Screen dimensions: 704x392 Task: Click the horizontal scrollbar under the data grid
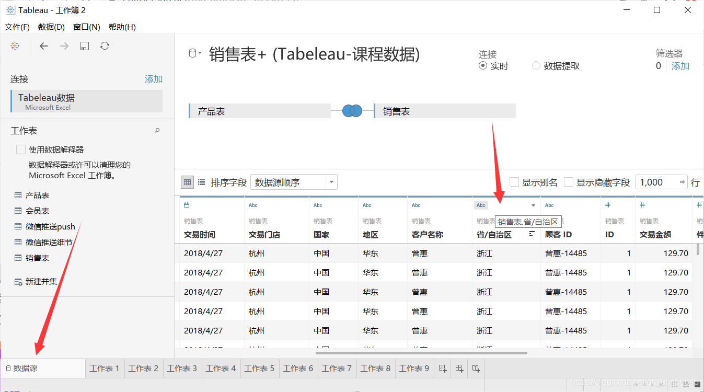(x=422, y=353)
